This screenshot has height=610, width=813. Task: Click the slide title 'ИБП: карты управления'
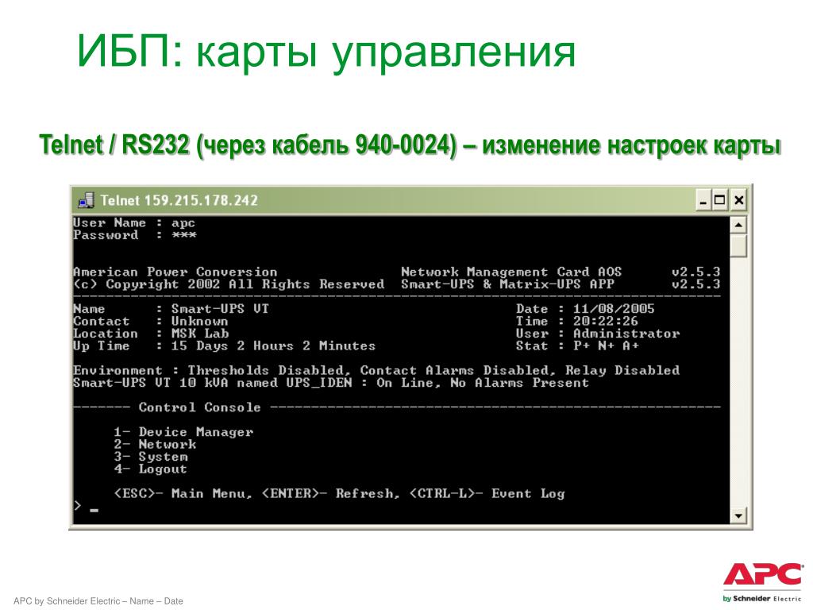pos(326,52)
